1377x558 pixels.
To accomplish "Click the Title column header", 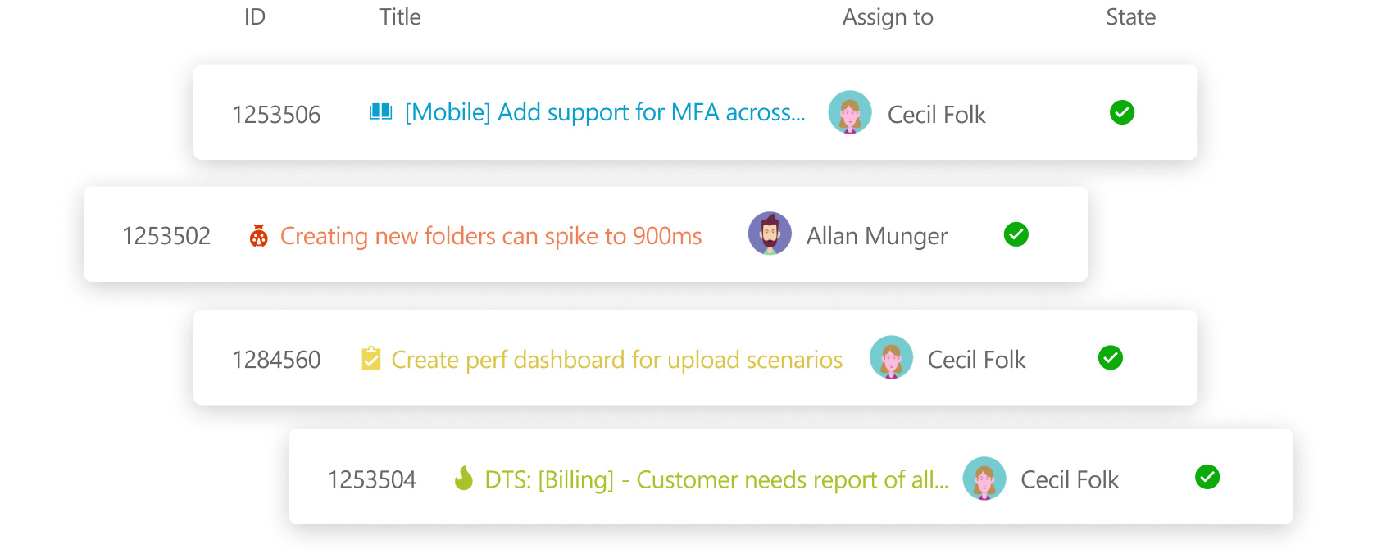I will coord(400,17).
